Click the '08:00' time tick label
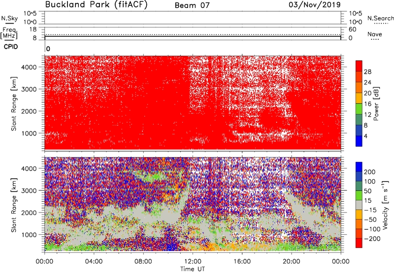Screen dimensions: 394x272 pos(143,262)
